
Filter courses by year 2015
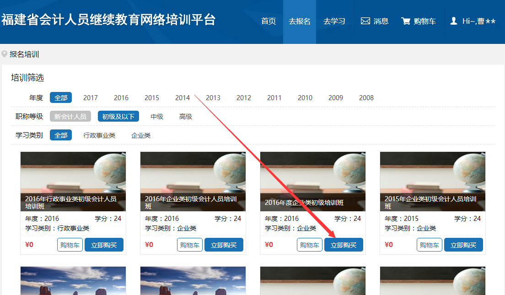(152, 97)
